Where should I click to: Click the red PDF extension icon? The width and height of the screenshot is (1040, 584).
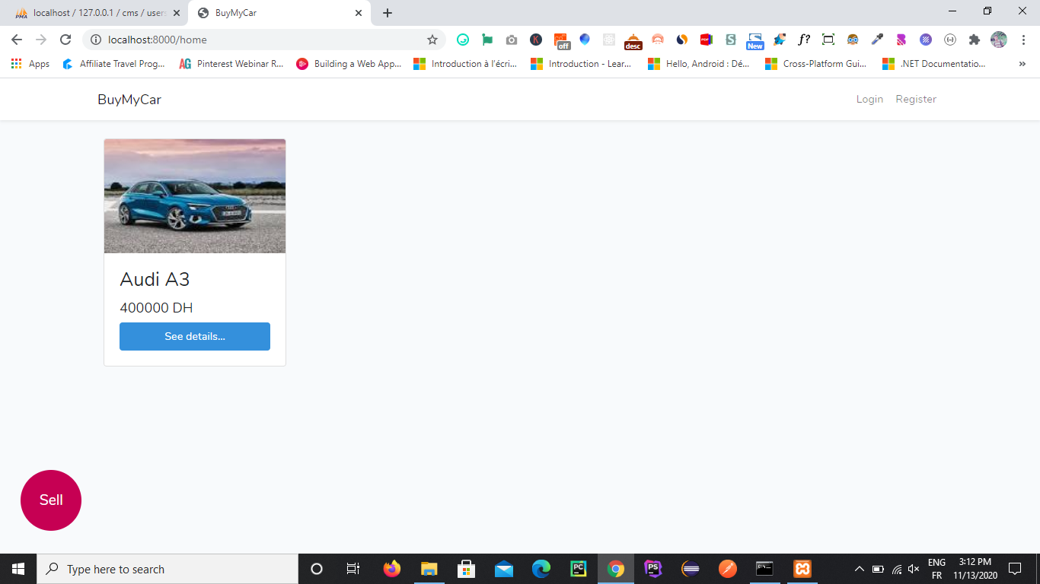[706, 40]
